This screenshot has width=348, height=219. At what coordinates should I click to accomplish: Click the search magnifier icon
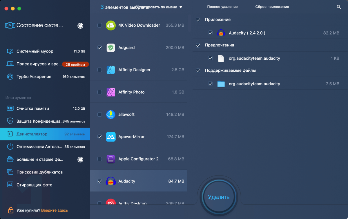point(339,7)
